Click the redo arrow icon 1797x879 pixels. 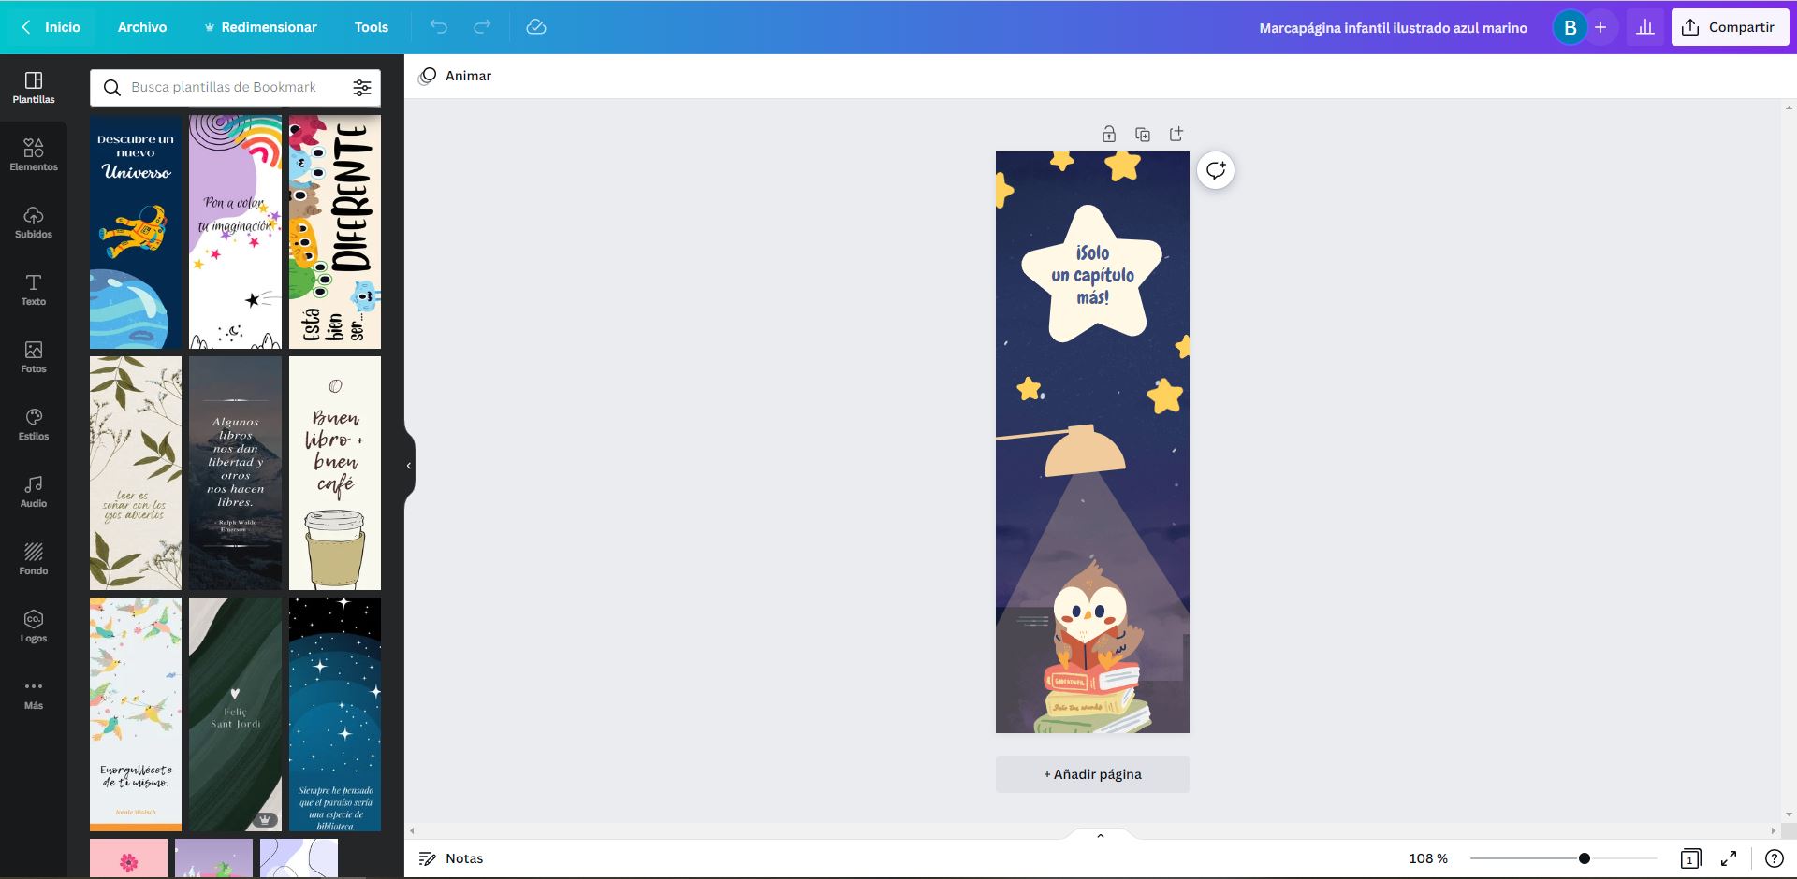pyautogui.click(x=482, y=27)
